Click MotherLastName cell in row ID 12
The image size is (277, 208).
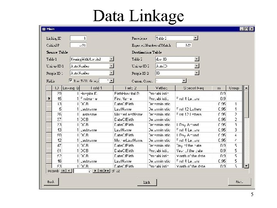(x=130, y=140)
